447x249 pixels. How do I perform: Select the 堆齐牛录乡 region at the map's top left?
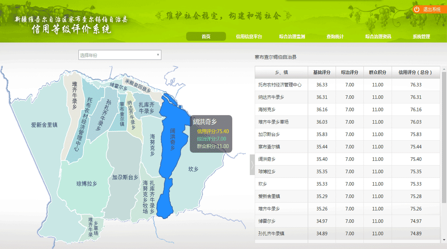[75, 95]
